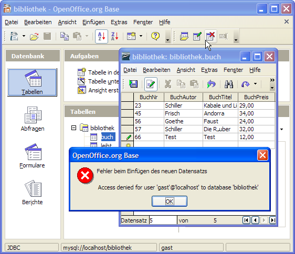Screen dimensions: 295x254
Task: Open Datei menu in main Base window
Action: [12, 22]
